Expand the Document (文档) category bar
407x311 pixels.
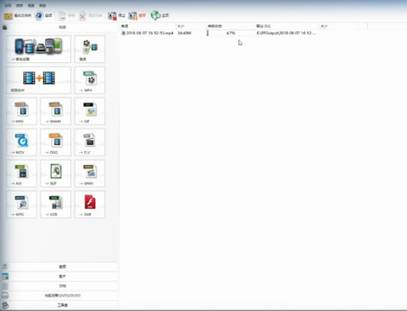[59, 286]
